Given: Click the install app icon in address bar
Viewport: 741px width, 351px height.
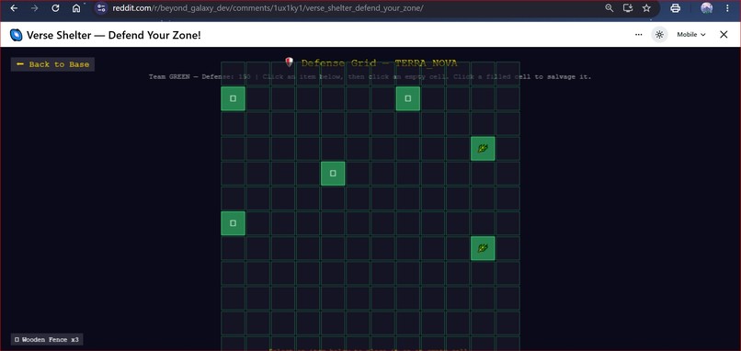Looking at the screenshot, I should pos(628,8).
